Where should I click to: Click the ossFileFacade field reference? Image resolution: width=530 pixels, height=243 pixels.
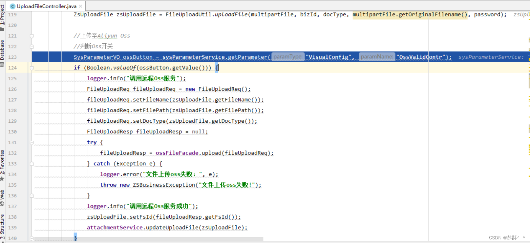point(177,153)
